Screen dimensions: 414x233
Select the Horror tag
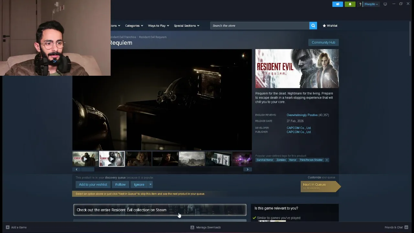(293, 160)
